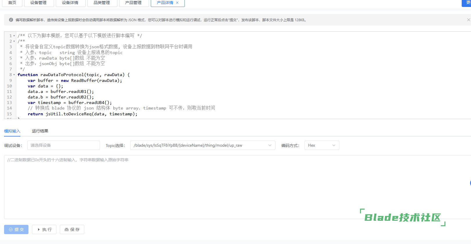Open the 编码方式 Hex dropdown
Image resolution: width=471 pixels, height=244 pixels.
pos(322,145)
